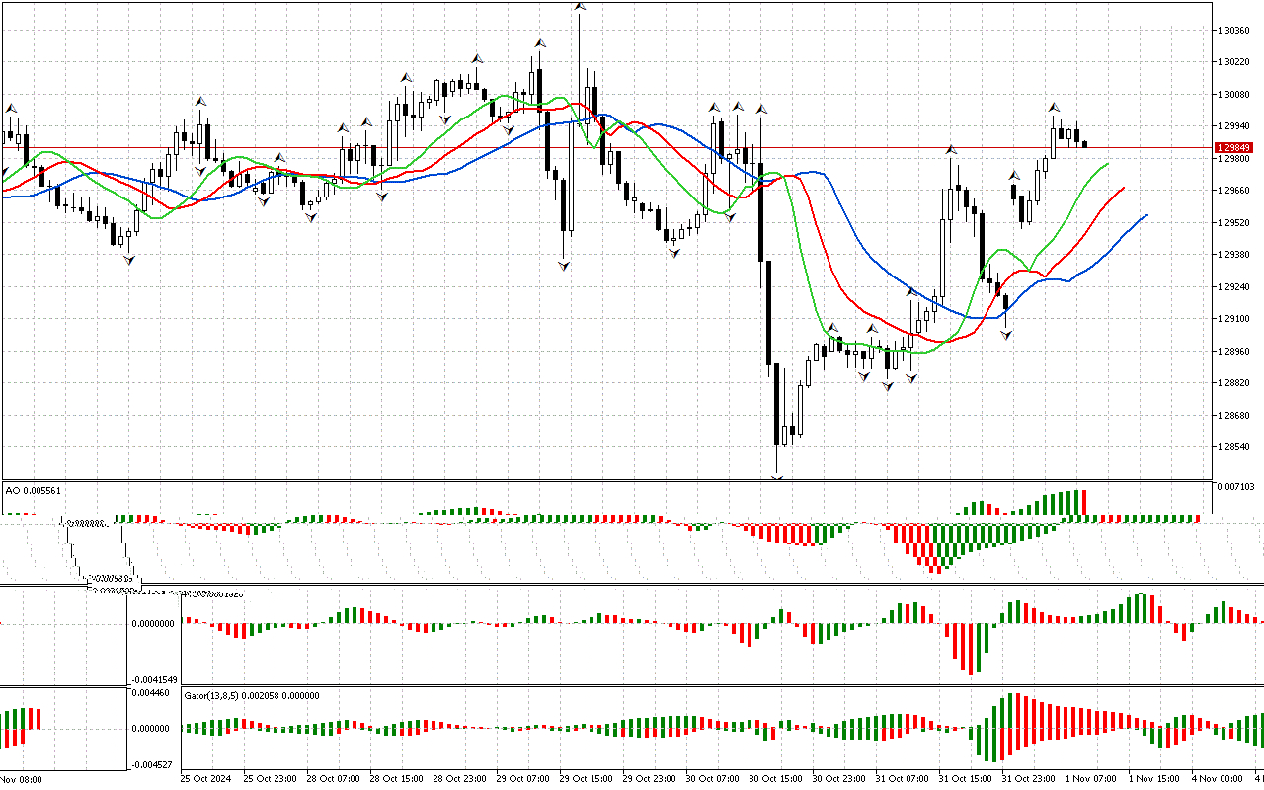Click the current bid price label 1.29849
This screenshot has width=1264, height=790.
[1235, 147]
